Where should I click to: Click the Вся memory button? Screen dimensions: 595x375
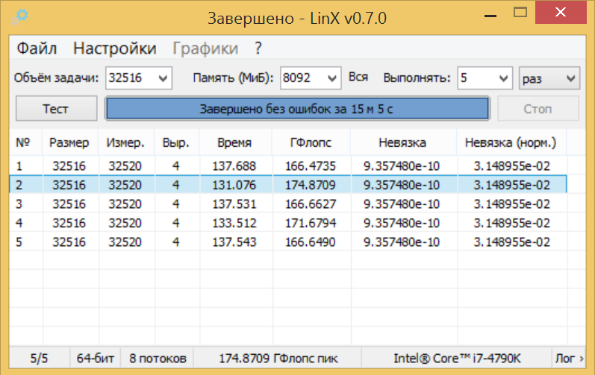point(358,77)
